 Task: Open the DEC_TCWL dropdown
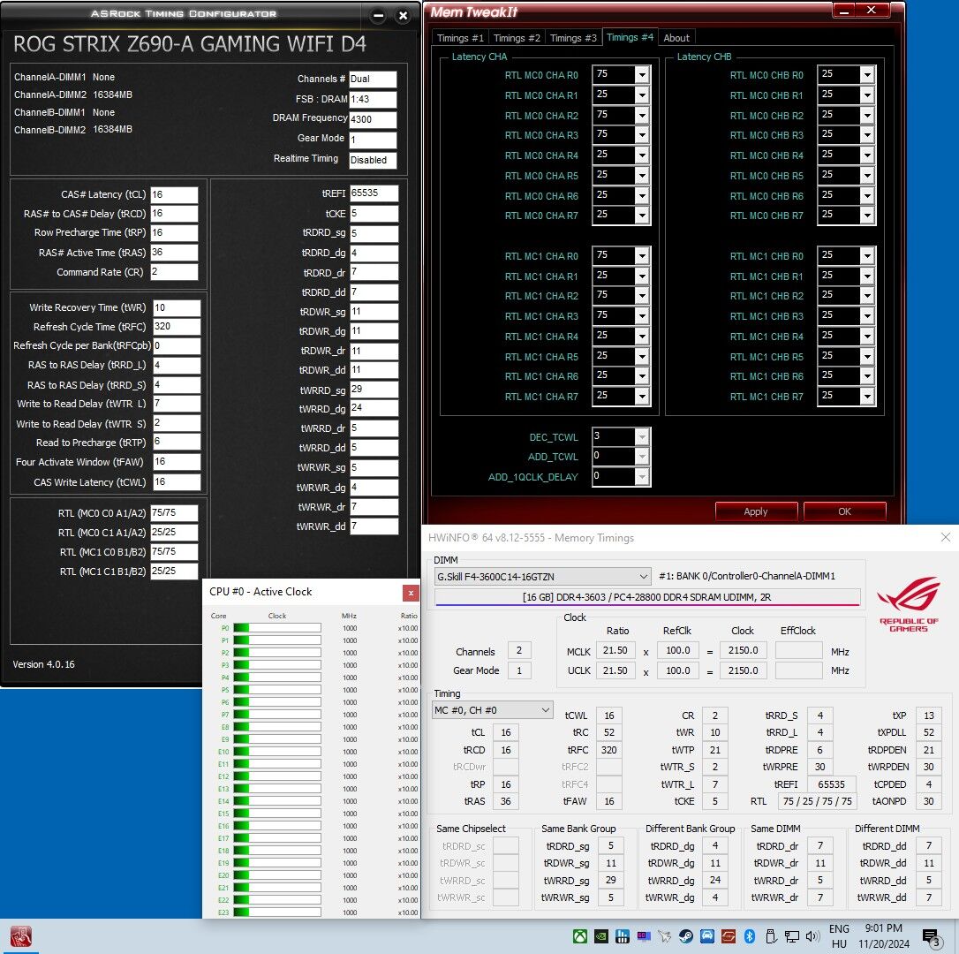642,437
